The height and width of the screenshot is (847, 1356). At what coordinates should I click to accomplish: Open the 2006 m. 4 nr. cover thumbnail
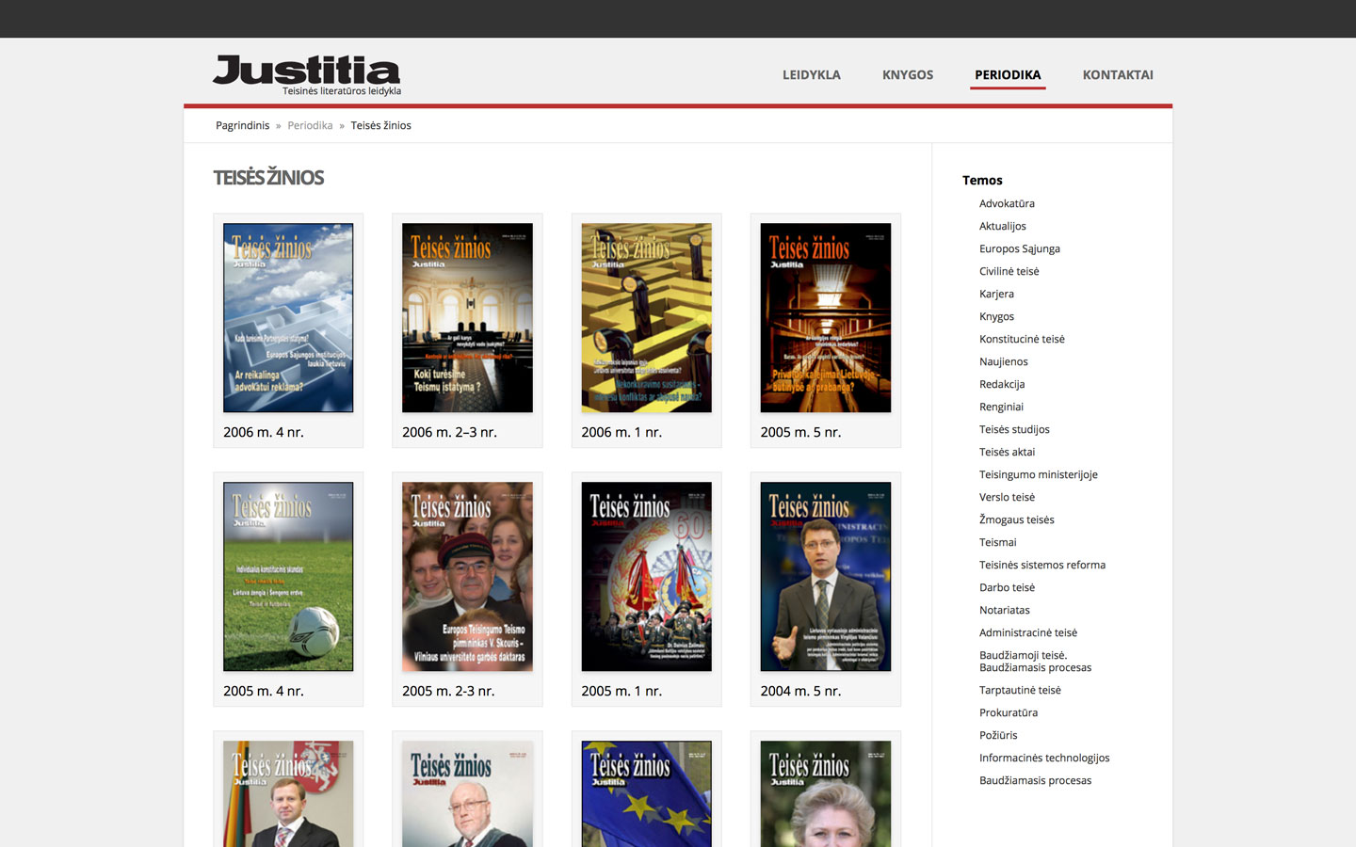tap(288, 318)
